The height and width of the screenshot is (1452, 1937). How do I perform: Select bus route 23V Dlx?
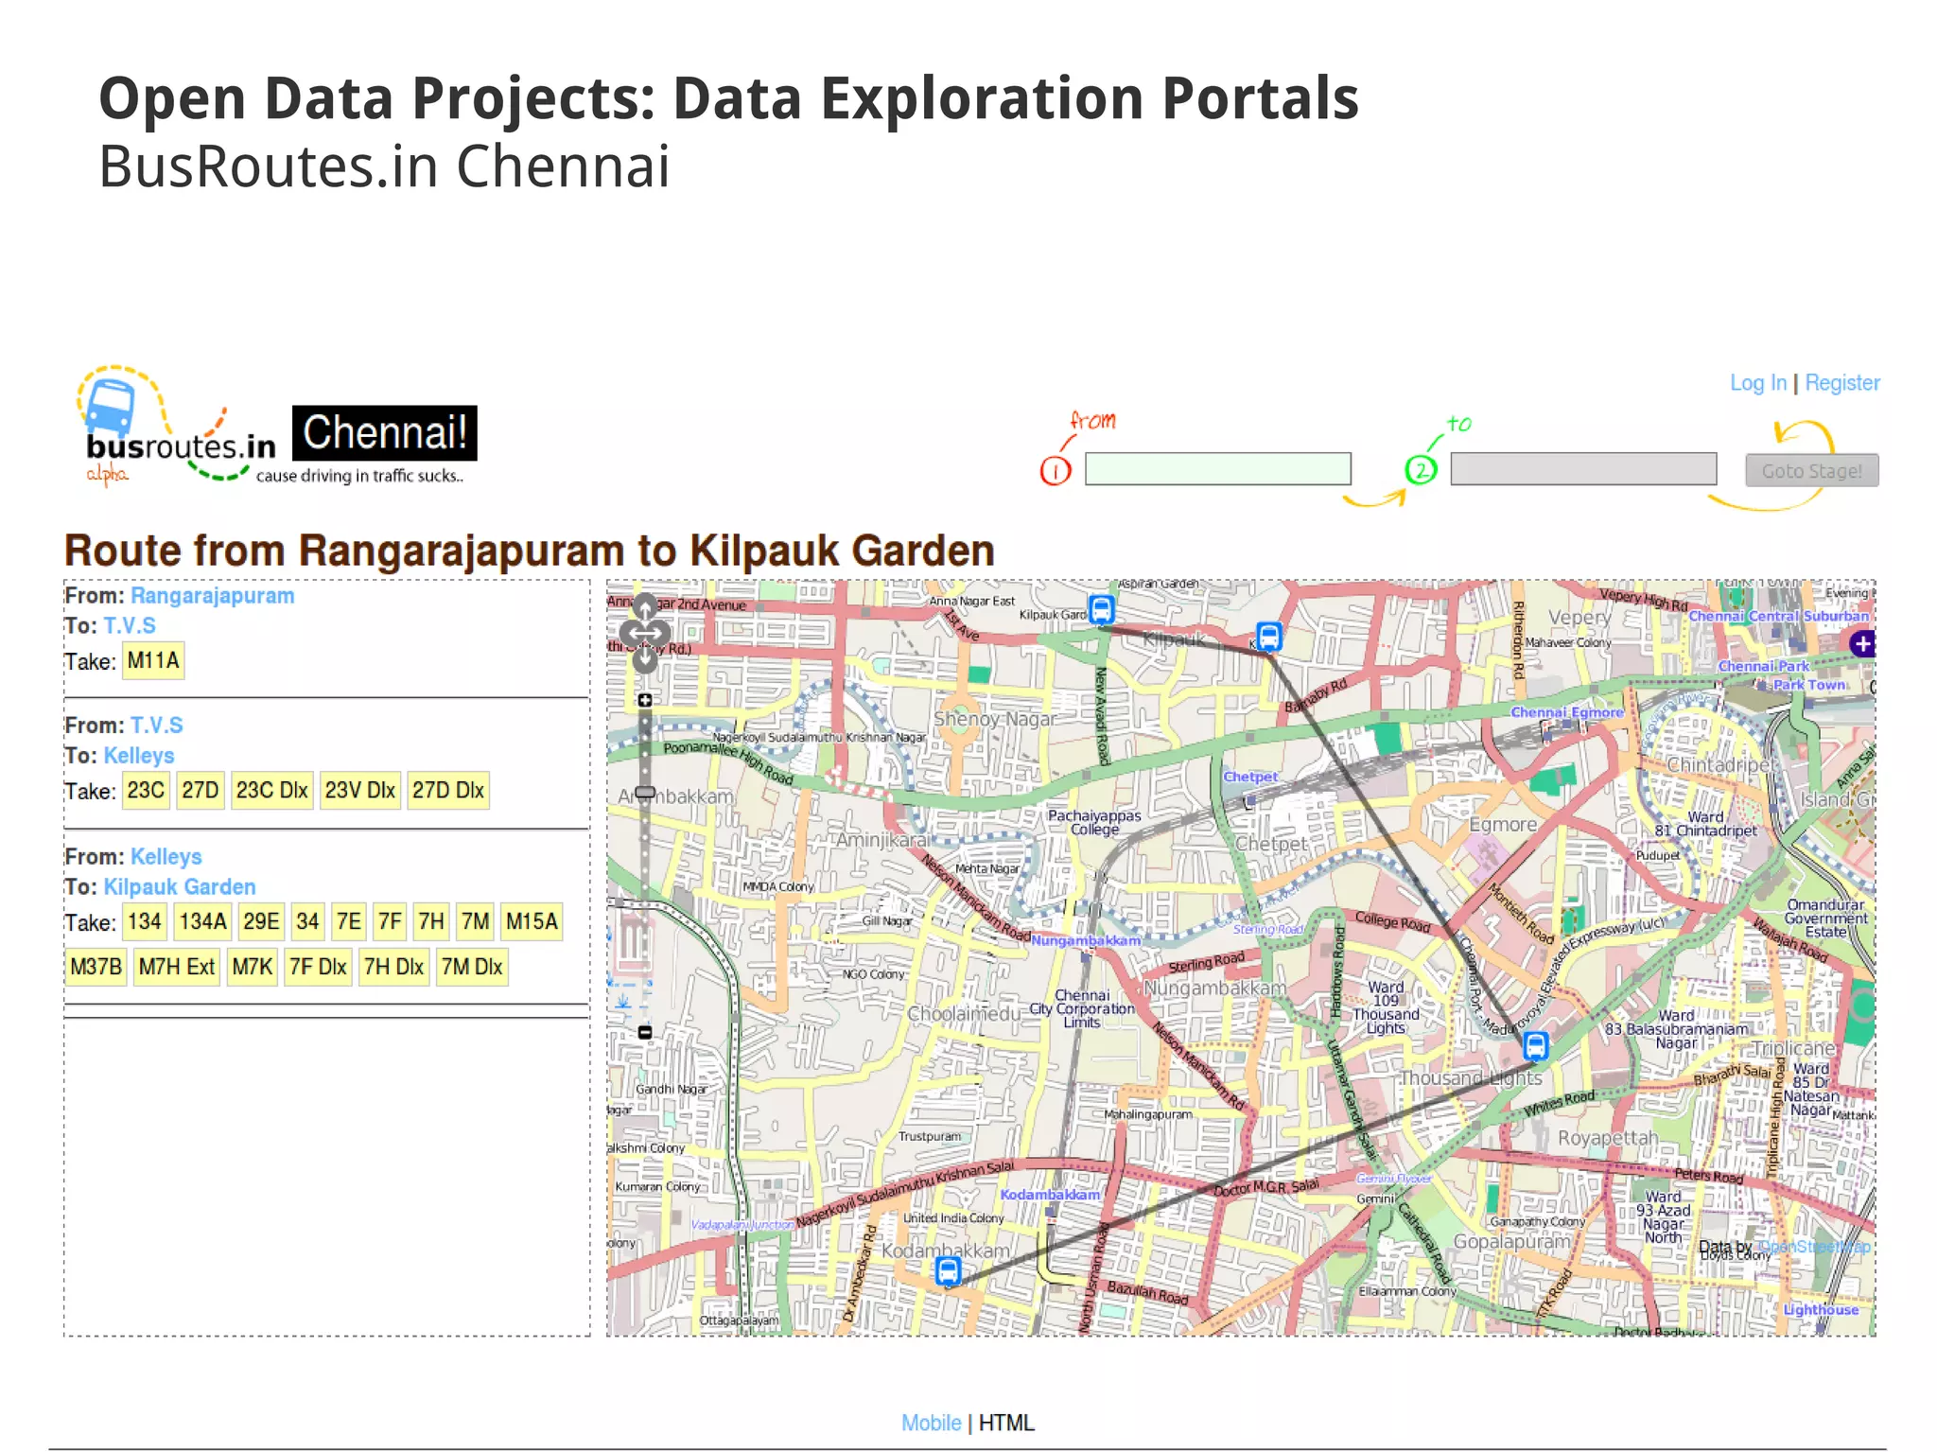click(360, 790)
